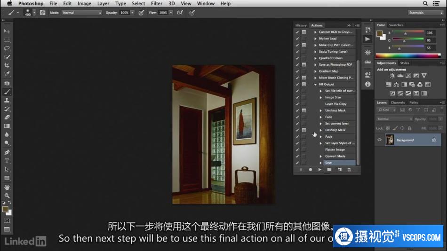Select the Rectangular Marquee tool
The image size is (447, 251).
pyautogui.click(x=7, y=40)
